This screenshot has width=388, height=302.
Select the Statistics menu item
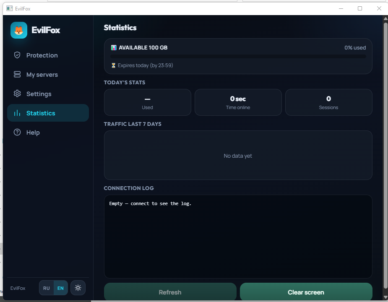(x=48, y=113)
